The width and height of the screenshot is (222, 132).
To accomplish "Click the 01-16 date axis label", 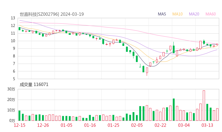I will pos(90,125).
